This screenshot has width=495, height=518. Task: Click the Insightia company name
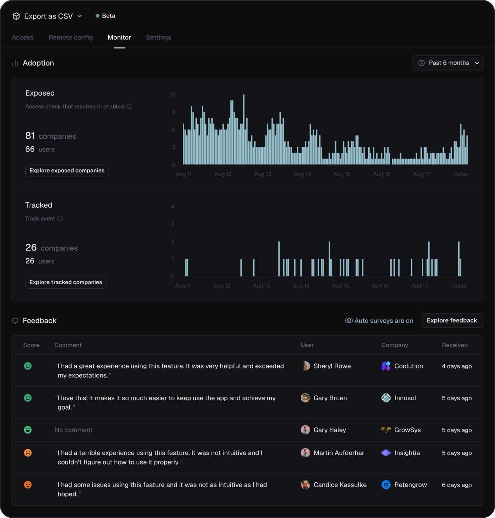(x=407, y=453)
